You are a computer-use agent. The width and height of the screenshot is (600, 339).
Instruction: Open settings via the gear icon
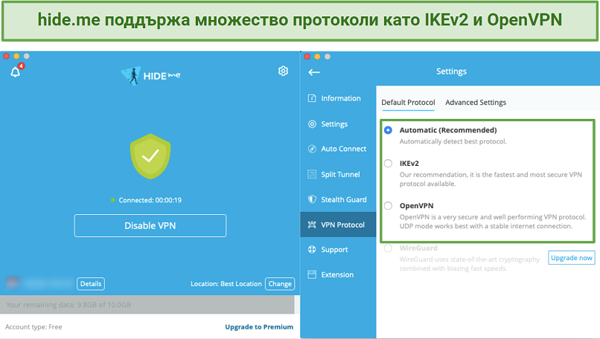(283, 71)
